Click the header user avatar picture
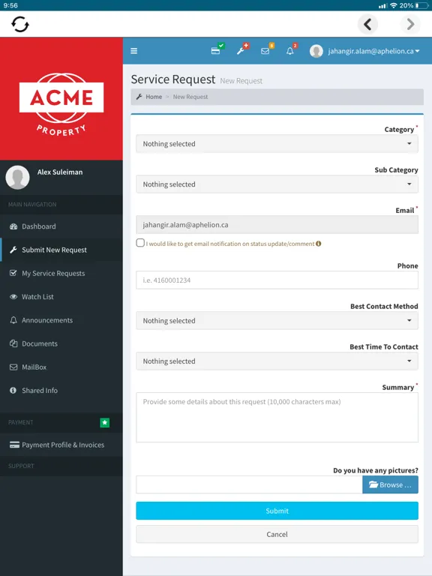432x576 pixels. point(316,51)
